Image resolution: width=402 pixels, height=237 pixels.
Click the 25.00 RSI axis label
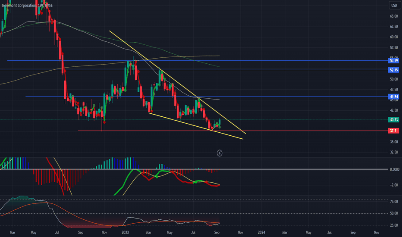tap(394, 225)
